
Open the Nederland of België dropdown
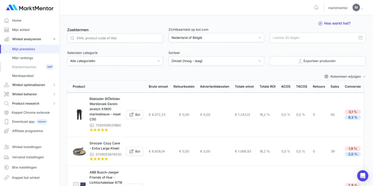(x=216, y=38)
